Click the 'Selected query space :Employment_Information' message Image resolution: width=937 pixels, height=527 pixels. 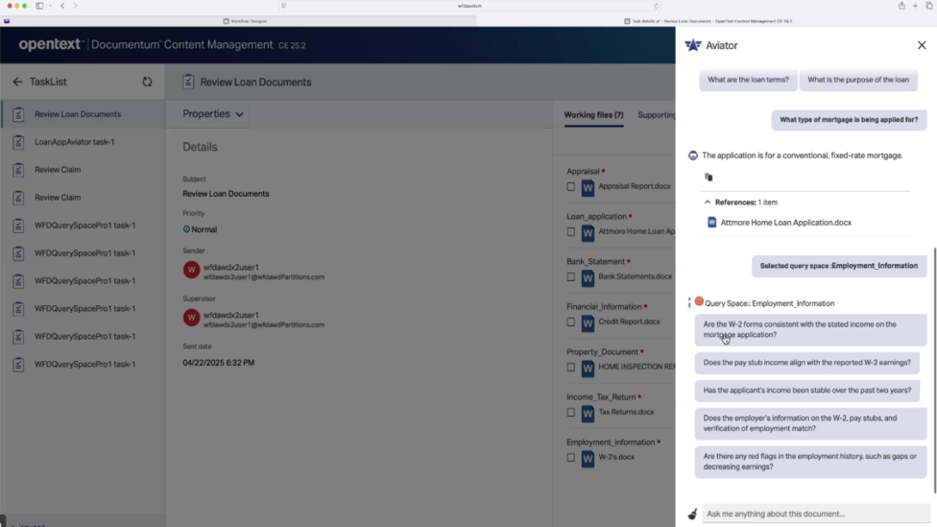click(x=838, y=266)
